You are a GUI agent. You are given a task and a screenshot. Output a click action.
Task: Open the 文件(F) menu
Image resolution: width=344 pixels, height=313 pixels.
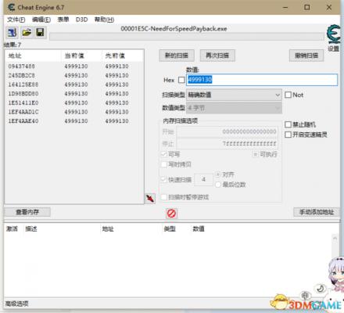coord(16,20)
